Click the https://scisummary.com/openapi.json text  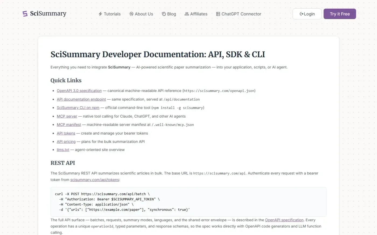pyautogui.click(x=219, y=91)
